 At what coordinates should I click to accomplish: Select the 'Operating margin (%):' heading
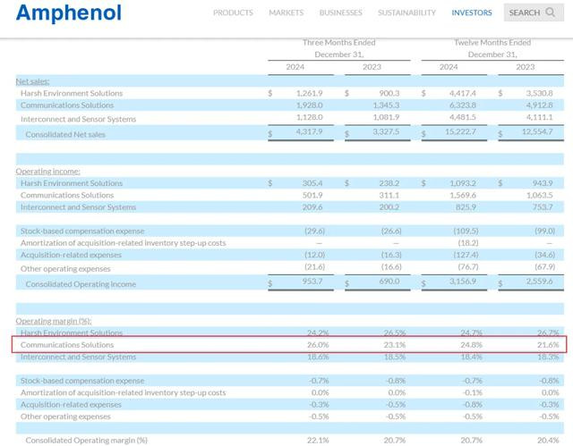click(54, 321)
